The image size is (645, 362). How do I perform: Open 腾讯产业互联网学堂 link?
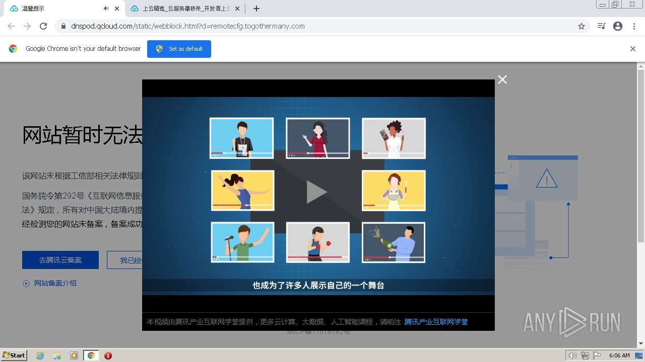point(436,322)
